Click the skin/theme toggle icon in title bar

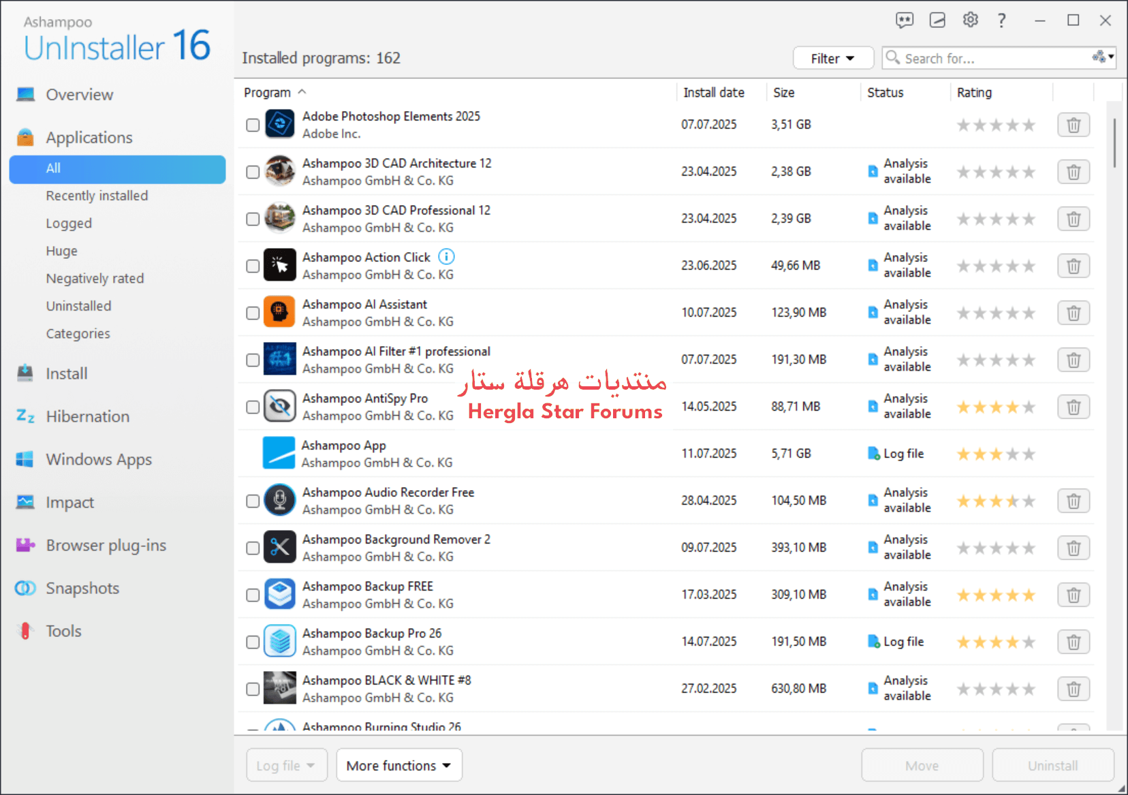pos(937,20)
